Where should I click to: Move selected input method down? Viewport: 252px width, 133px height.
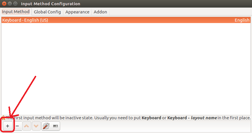click(36, 126)
